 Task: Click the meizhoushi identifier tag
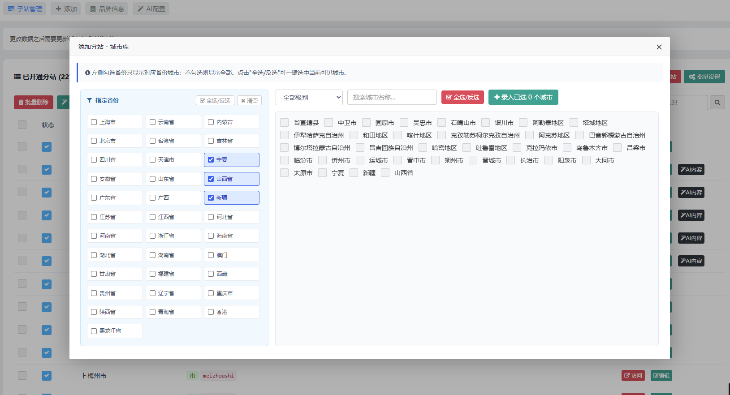point(218,376)
